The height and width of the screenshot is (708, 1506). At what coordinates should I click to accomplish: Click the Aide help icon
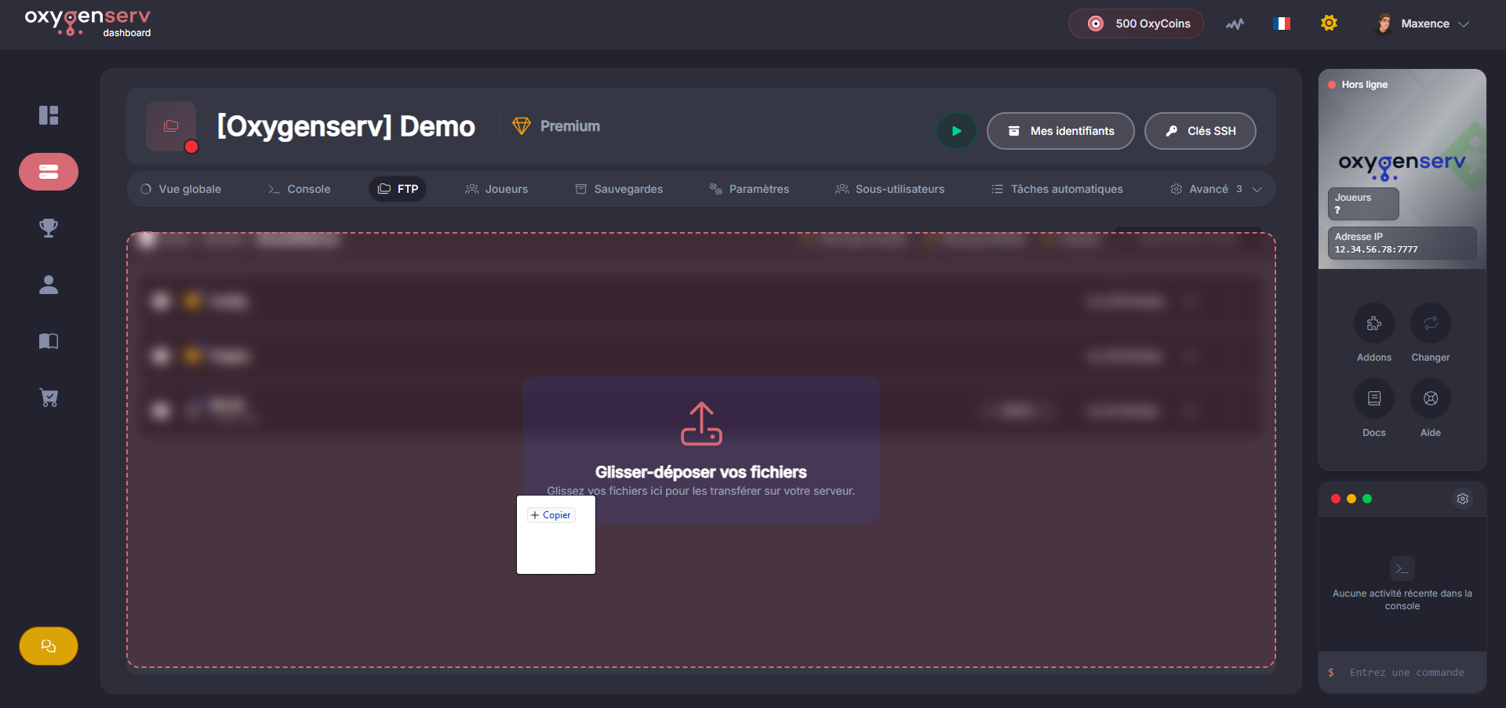pos(1430,398)
